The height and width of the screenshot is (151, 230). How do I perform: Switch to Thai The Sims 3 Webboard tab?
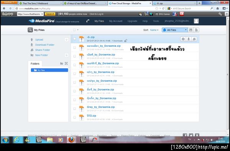(x=41, y=3)
